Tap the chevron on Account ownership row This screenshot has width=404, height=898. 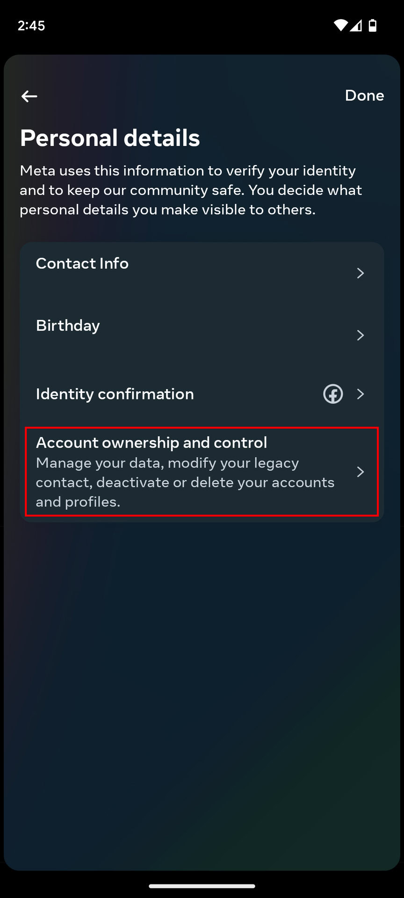click(360, 471)
